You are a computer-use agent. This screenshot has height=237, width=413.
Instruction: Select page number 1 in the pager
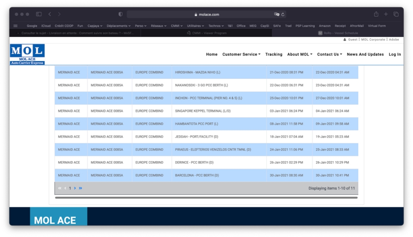70,188
